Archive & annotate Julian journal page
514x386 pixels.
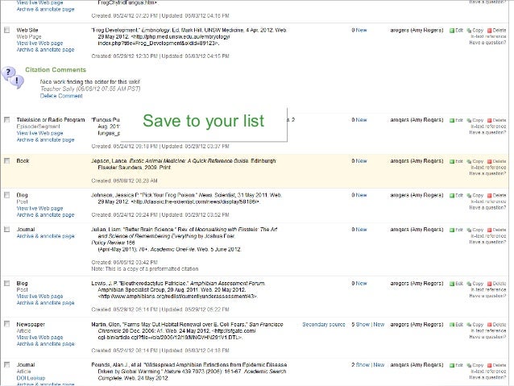click(x=45, y=236)
